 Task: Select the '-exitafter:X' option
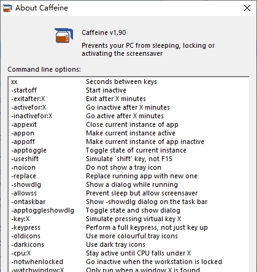point(28,99)
